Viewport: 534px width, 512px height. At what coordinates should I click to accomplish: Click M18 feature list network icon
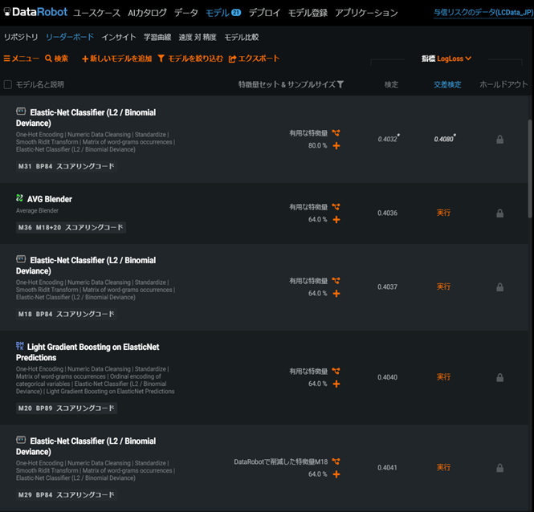tap(336, 281)
